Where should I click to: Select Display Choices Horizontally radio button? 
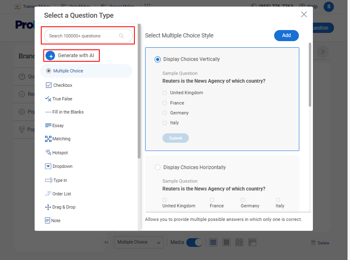157,167
